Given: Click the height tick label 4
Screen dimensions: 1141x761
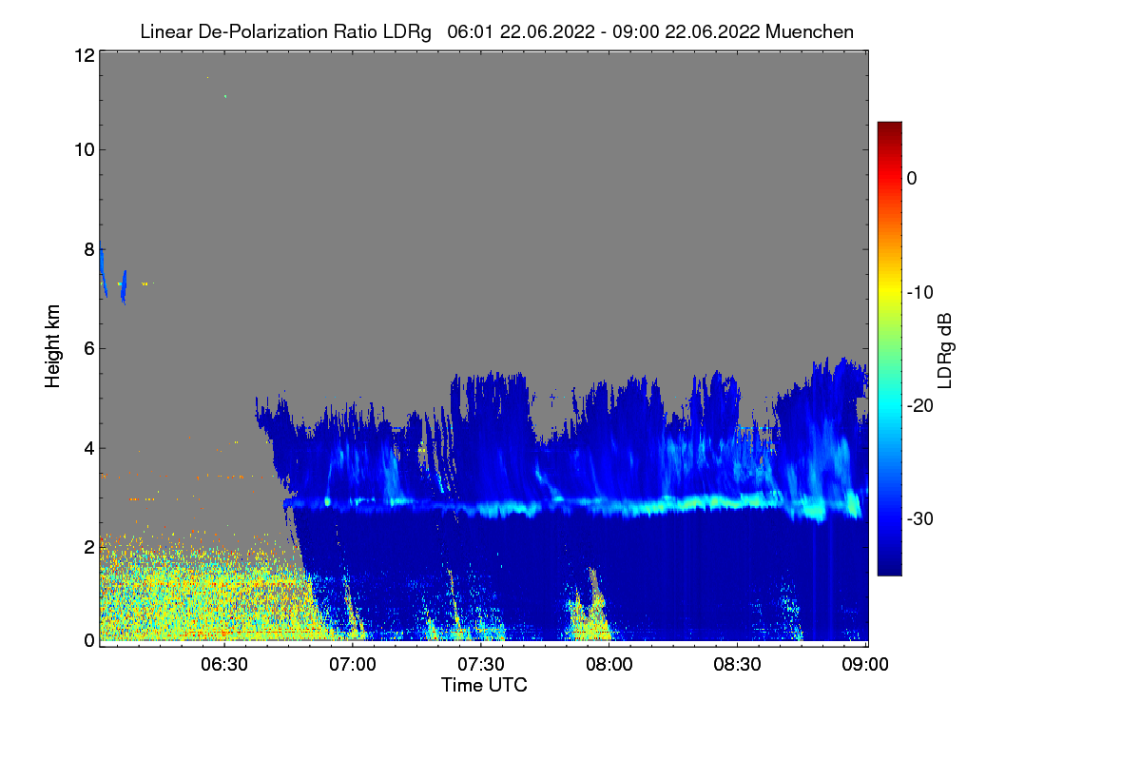Looking at the screenshot, I should click(87, 447).
